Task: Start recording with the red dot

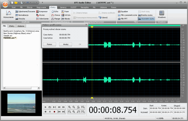Action: (x=54, y=112)
